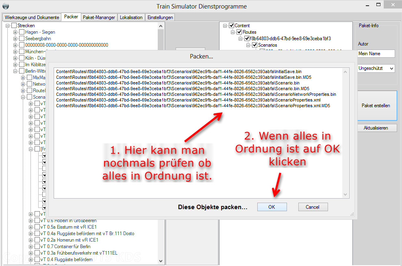Expand vT 0.4a Fluggäste befördern node

pos(31,234)
